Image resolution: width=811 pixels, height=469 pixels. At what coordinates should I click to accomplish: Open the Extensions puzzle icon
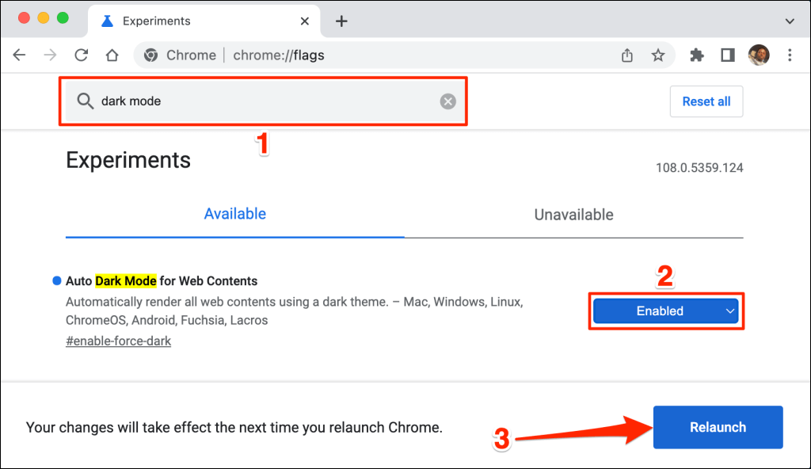(697, 55)
